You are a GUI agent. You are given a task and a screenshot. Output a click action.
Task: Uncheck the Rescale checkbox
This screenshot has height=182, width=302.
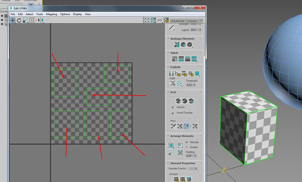tap(187, 142)
